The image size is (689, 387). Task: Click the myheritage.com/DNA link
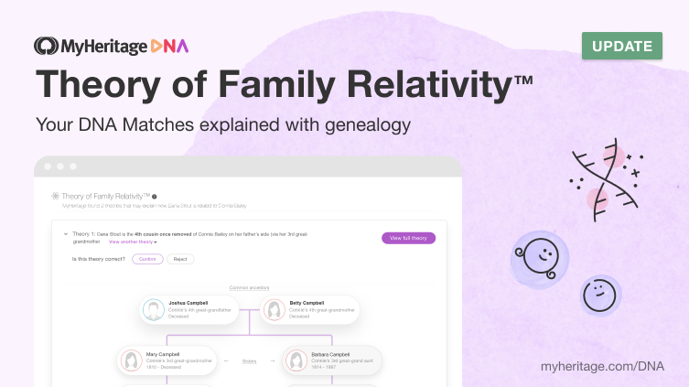pyautogui.click(x=602, y=366)
